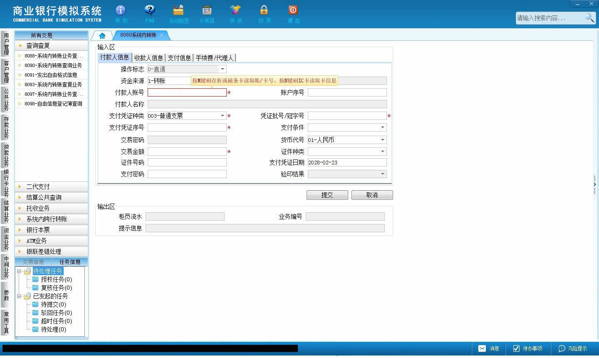
Task: Select the 复核任务(0) item
Action: [56, 288]
